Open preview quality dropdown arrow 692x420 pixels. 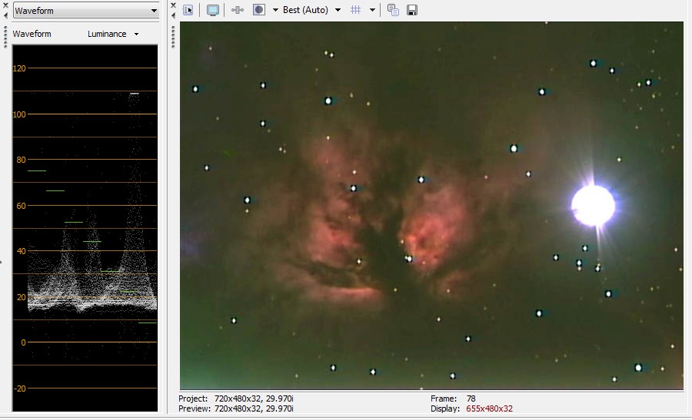[338, 10]
